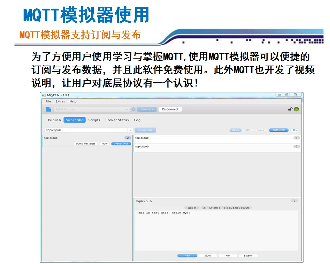Maximize the MQTT.fx window
The width and height of the screenshot is (330, 264).
[x=286, y=95]
